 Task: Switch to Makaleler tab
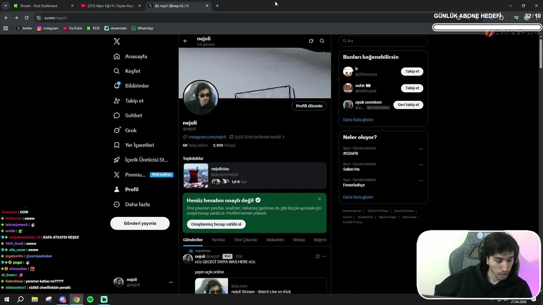pyautogui.click(x=275, y=240)
